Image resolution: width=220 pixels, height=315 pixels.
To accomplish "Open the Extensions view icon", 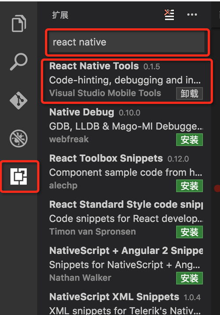I will (18, 176).
